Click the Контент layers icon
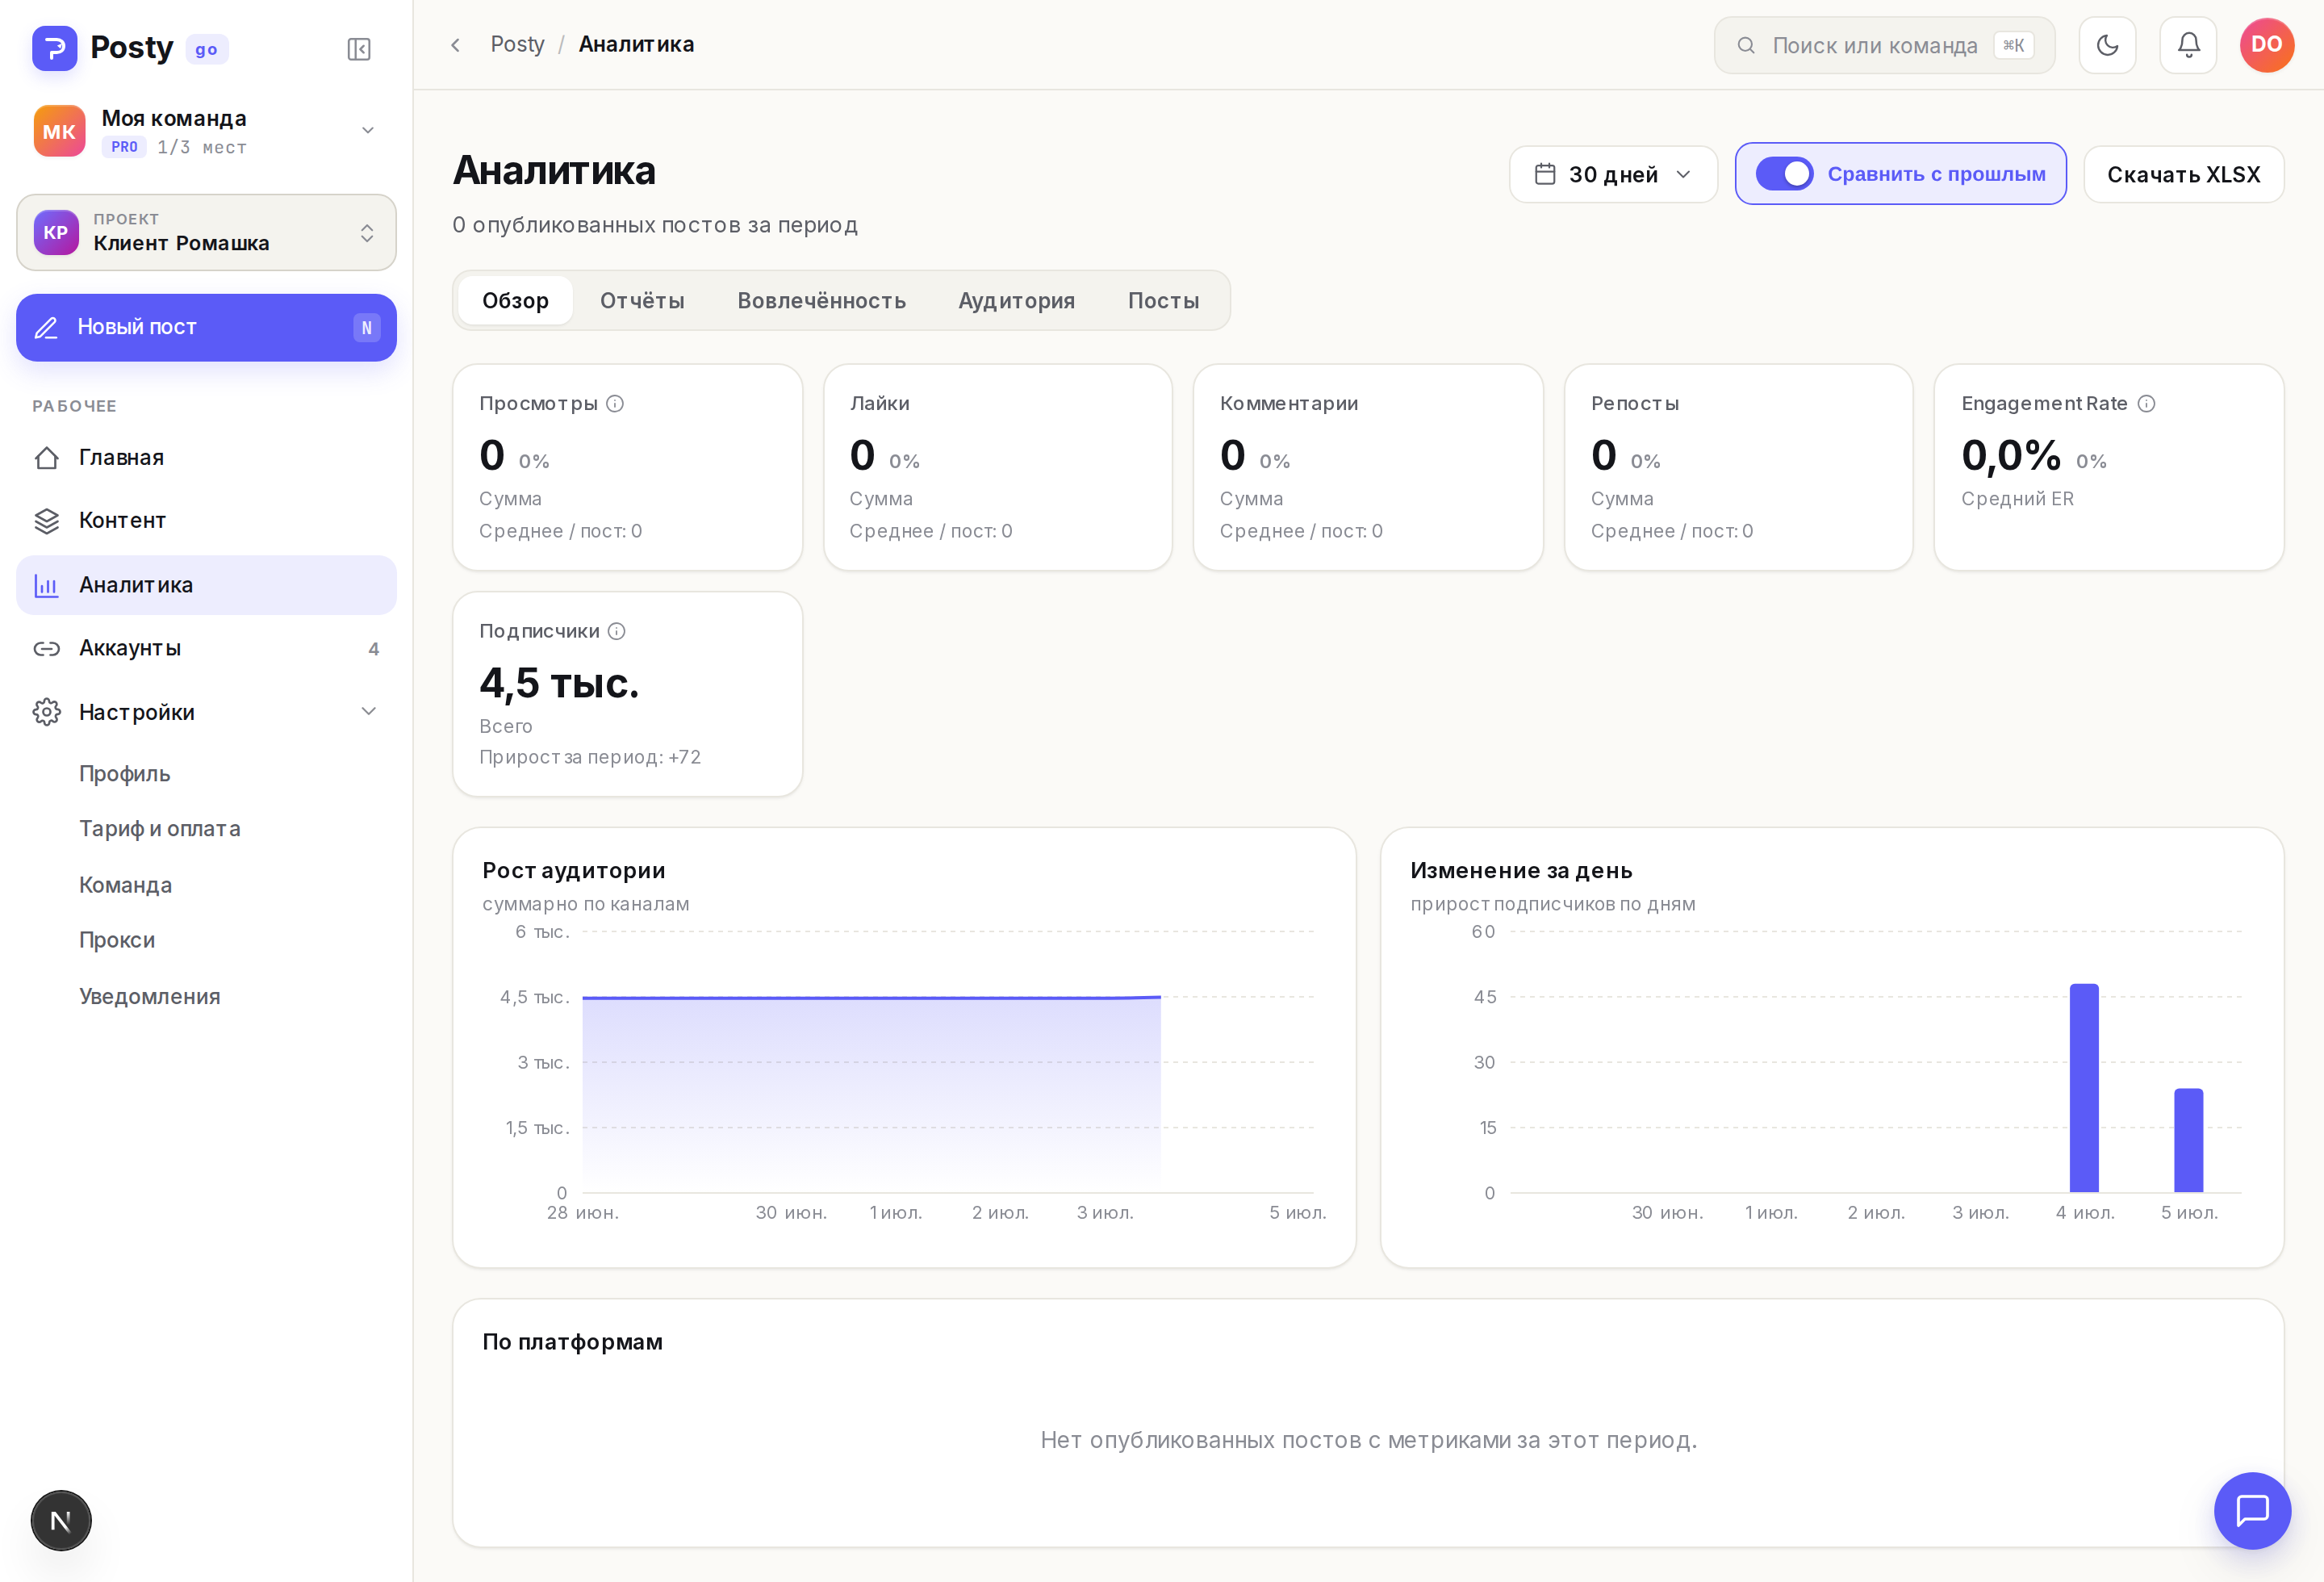The height and width of the screenshot is (1582, 2324). tap(47, 521)
